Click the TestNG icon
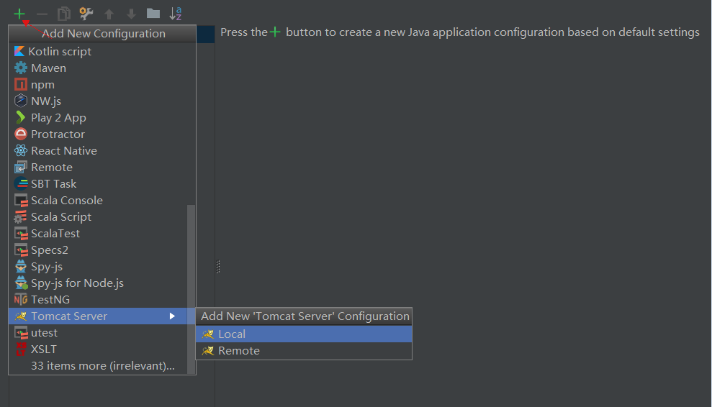 [20, 299]
